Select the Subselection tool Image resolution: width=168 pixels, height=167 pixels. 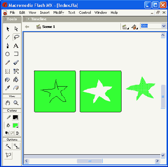[x=16, y=29]
